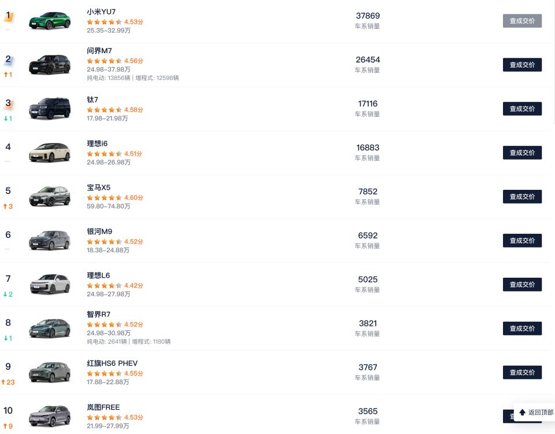Click the rank 1 gold badge icon

click(9, 16)
